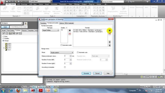This screenshot has width=165, height=93.
Task: Remove selected scale with red minus icon
Action: (70, 34)
